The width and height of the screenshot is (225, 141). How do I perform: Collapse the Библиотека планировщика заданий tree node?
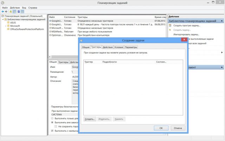click(x=2, y=19)
